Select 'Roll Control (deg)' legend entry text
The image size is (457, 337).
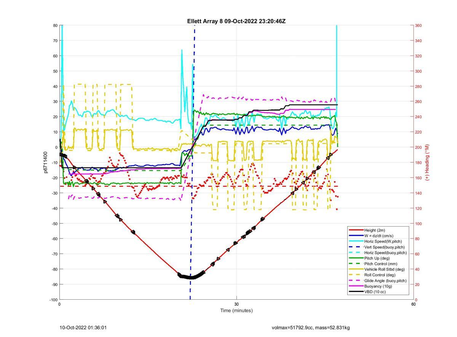[380, 275]
